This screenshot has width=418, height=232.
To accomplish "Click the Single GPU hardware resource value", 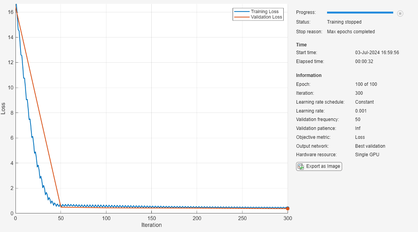I will coord(367,155).
